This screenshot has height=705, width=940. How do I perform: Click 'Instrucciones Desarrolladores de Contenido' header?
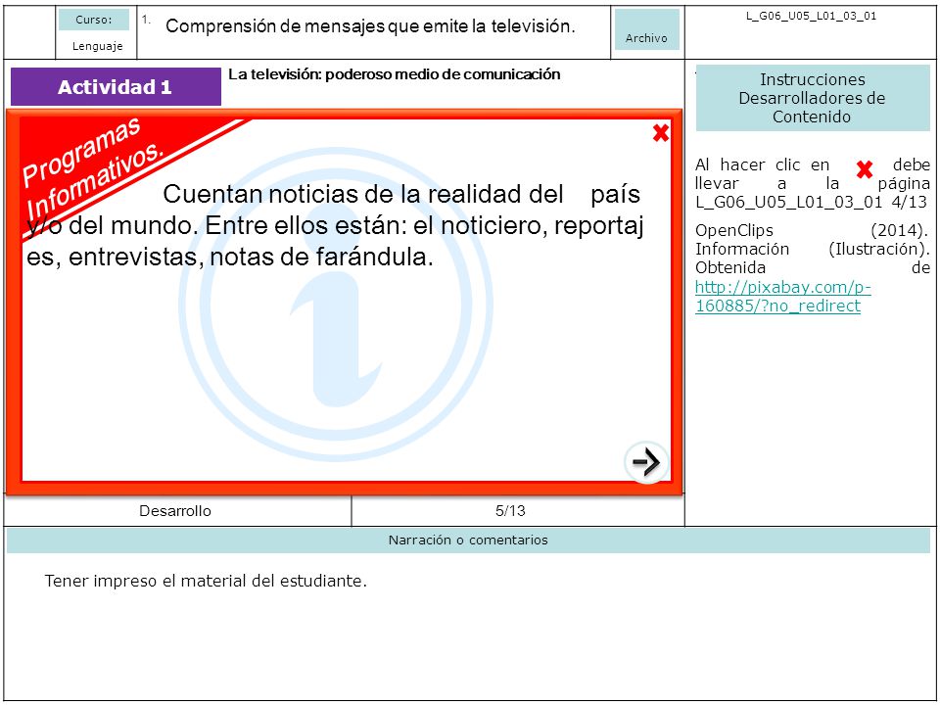click(813, 98)
